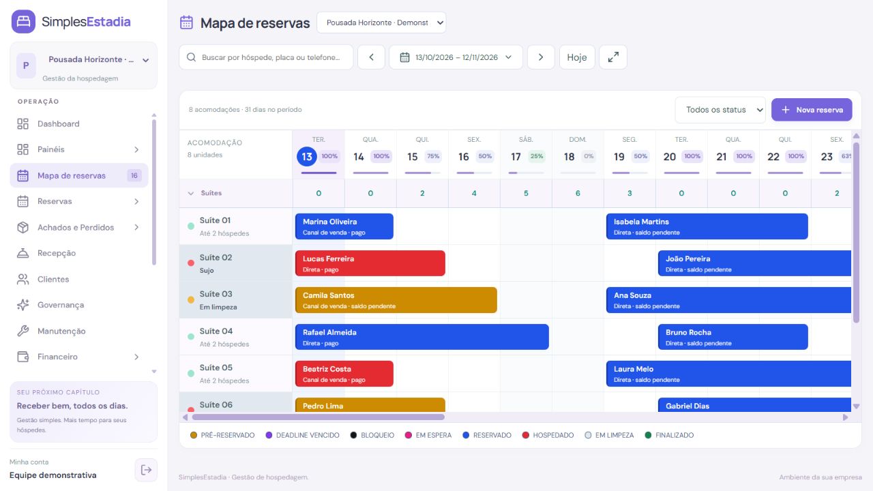Click the RESERVADO blue legend swatch
Screen dimensions: 873x491
pyautogui.click(x=466, y=435)
